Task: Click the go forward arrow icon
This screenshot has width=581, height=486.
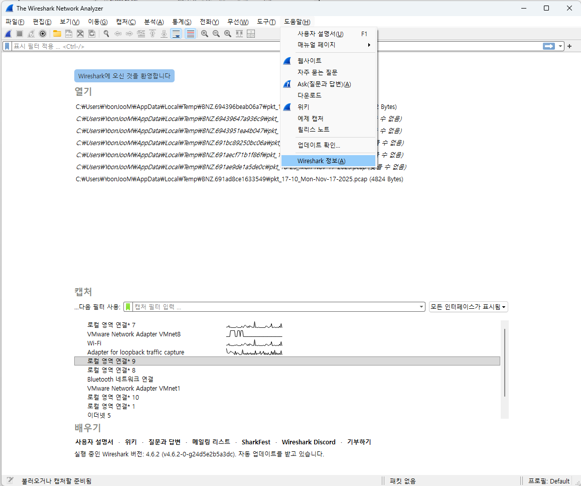Action: tap(129, 34)
